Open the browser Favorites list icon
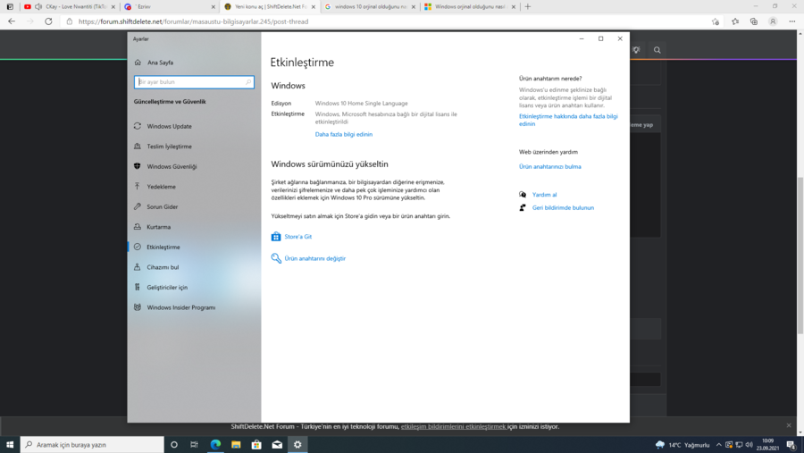Screen dimensions: 804x453 [735, 21]
